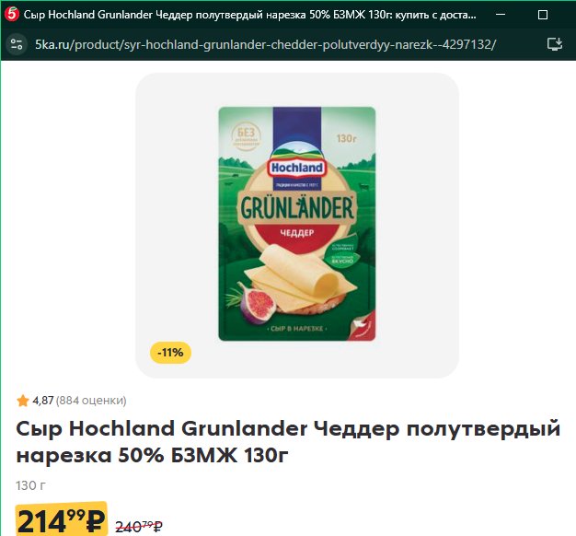Viewport: 576px width, 536px height.
Task: Click the Pyaterochka favicon in title bar
Action: pos(11,14)
